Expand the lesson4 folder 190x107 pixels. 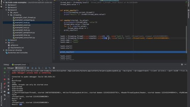6,40
